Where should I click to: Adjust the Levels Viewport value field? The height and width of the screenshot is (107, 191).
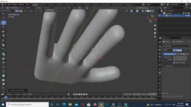(180, 57)
